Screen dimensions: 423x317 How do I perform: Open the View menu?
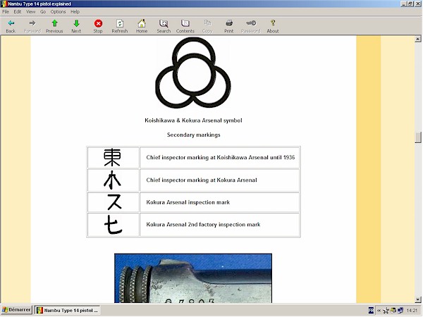(x=31, y=12)
